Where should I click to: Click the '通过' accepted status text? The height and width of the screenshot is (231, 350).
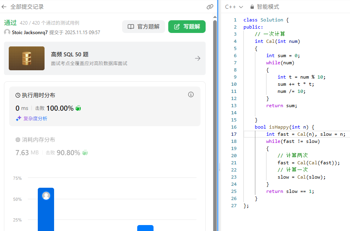pyautogui.click(x=10, y=23)
